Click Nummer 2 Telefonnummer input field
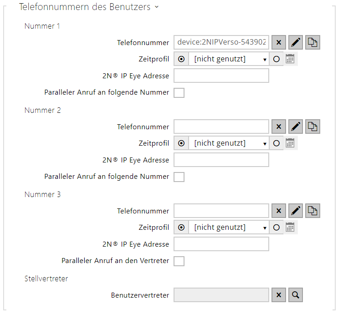338x314 pixels. coord(221,127)
